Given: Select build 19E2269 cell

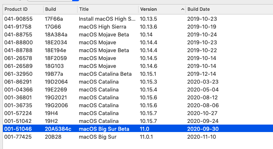Looking at the screenshot, I should click(56, 90).
